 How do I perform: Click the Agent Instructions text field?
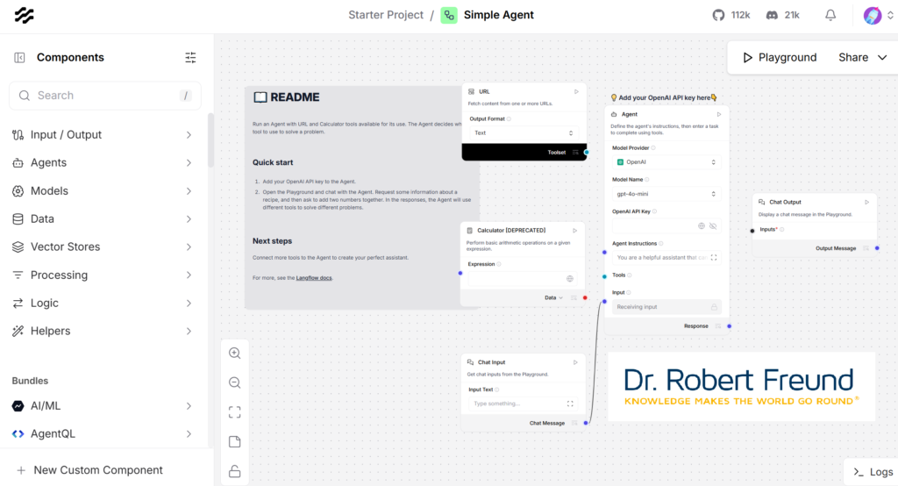point(666,257)
